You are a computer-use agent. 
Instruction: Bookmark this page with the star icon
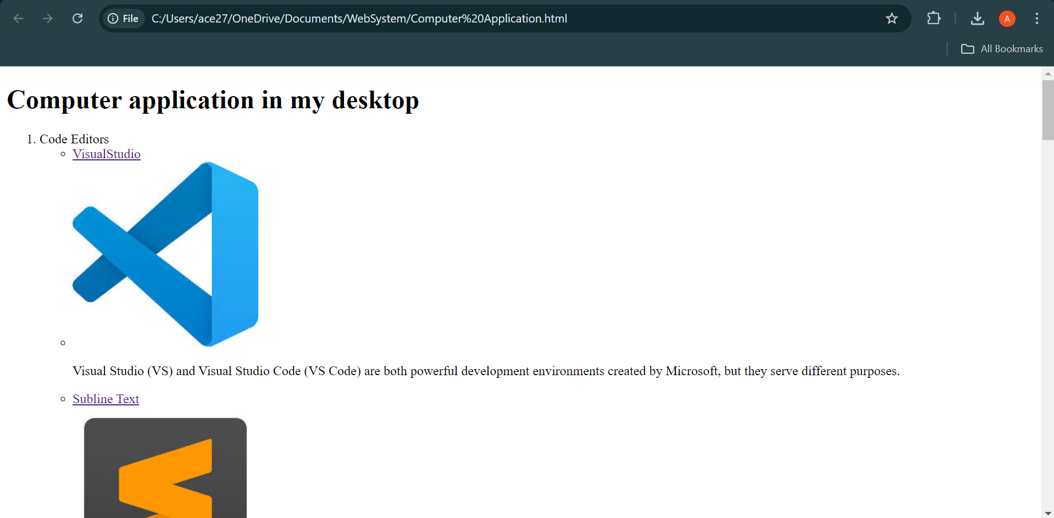point(892,19)
